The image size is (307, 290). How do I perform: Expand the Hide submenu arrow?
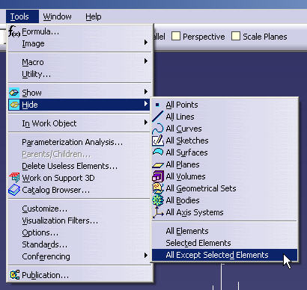pos(146,104)
